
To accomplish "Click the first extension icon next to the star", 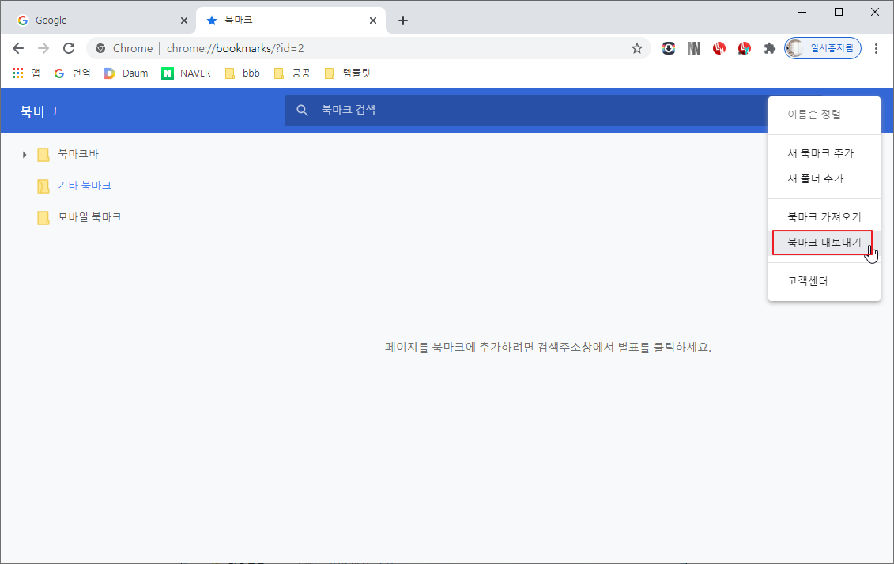I will (669, 48).
